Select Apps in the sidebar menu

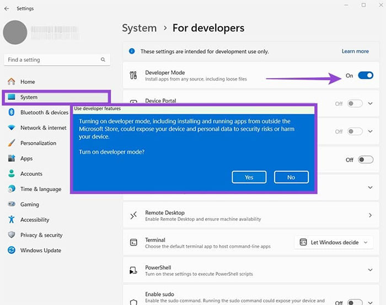coord(26,158)
